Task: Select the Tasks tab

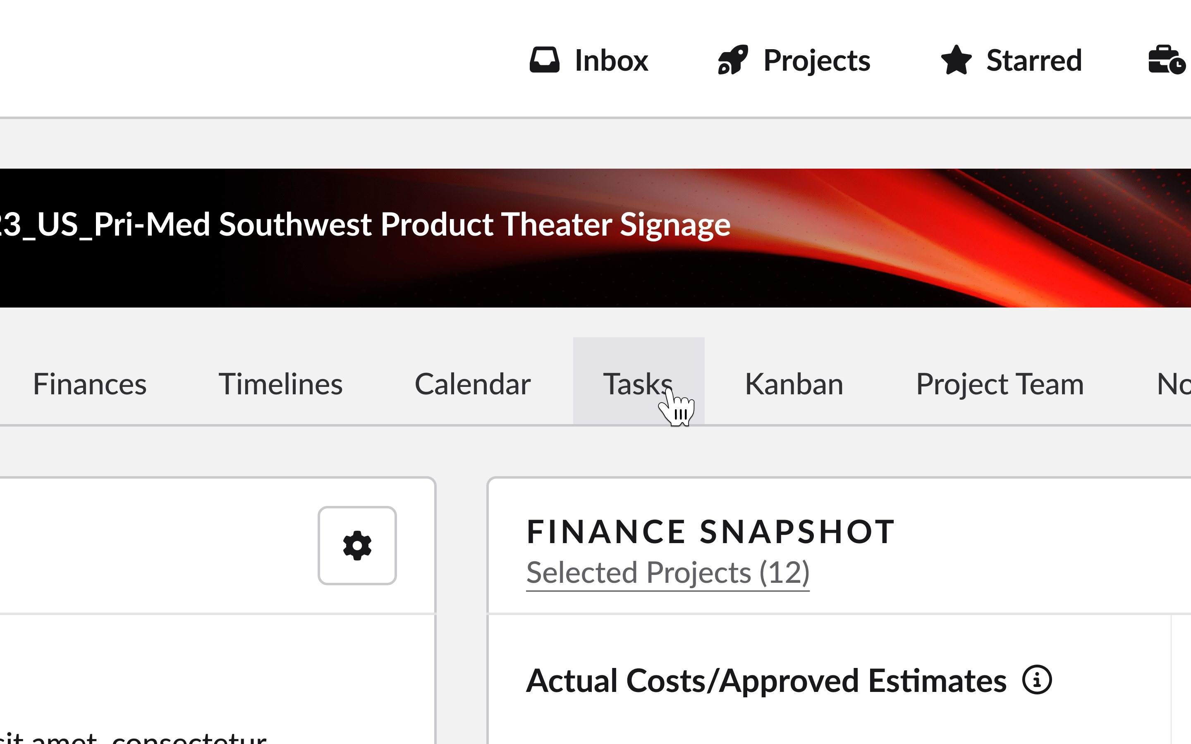Action: 639,382
